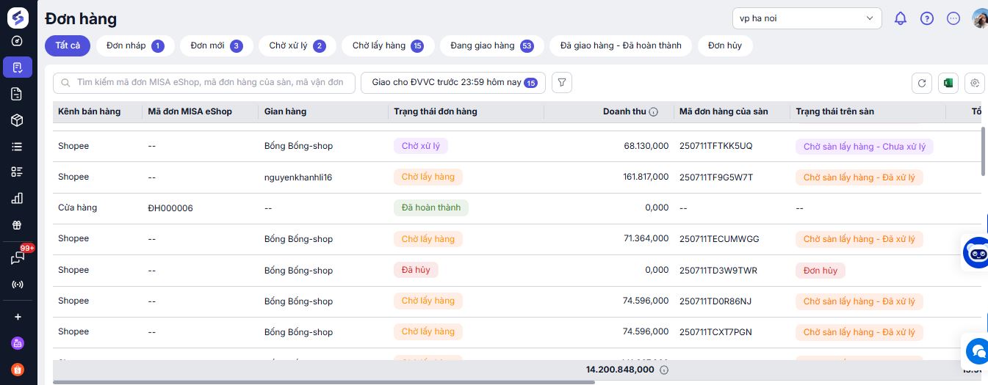The image size is (988, 385).
Task: Click the plus icon in sidebar
Action: pyautogui.click(x=18, y=317)
